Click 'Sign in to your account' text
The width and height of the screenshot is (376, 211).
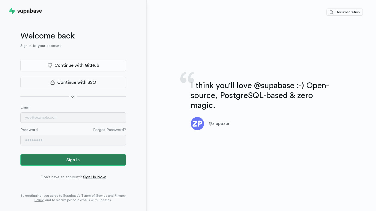[x=40, y=46]
